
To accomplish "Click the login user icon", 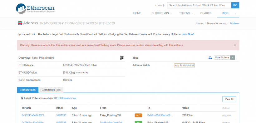I will [x=164, y=5].
